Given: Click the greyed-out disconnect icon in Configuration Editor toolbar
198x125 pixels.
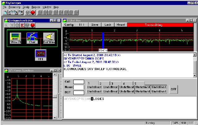Looking at the screenshot, I should [x=12, y=25].
